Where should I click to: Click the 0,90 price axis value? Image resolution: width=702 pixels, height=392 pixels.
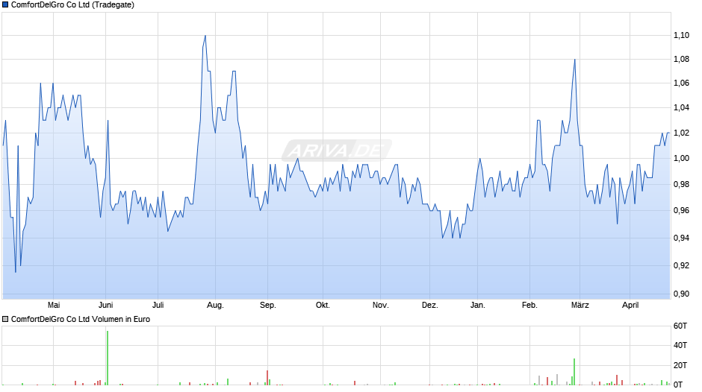click(x=681, y=294)
